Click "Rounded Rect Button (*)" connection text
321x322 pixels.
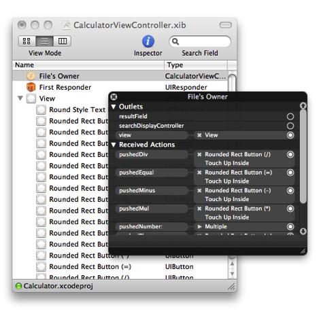pyautogui.click(x=237, y=209)
